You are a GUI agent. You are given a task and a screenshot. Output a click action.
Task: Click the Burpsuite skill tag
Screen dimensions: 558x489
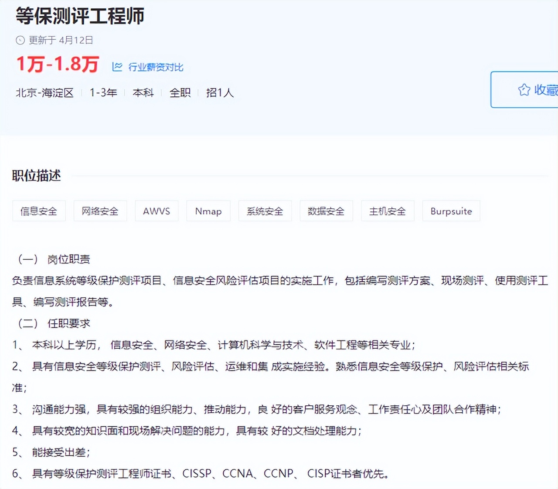tap(451, 211)
